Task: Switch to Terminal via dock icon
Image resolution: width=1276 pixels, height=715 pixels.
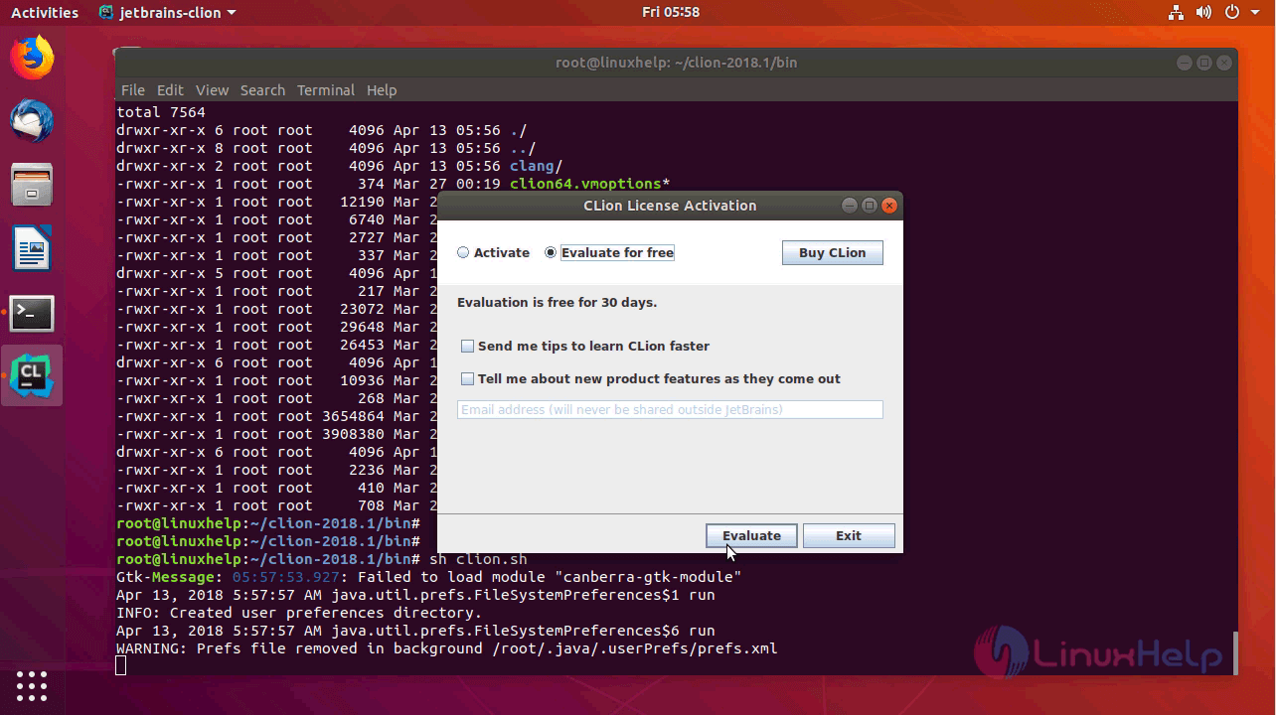Action: (x=32, y=313)
